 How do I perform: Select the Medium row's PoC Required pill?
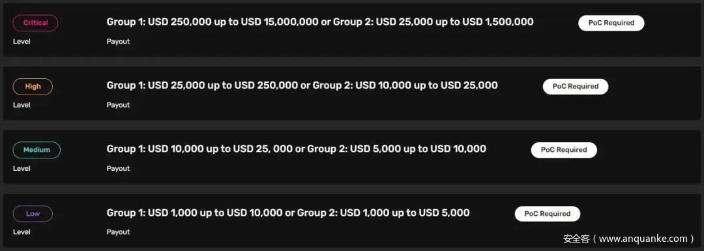(564, 150)
